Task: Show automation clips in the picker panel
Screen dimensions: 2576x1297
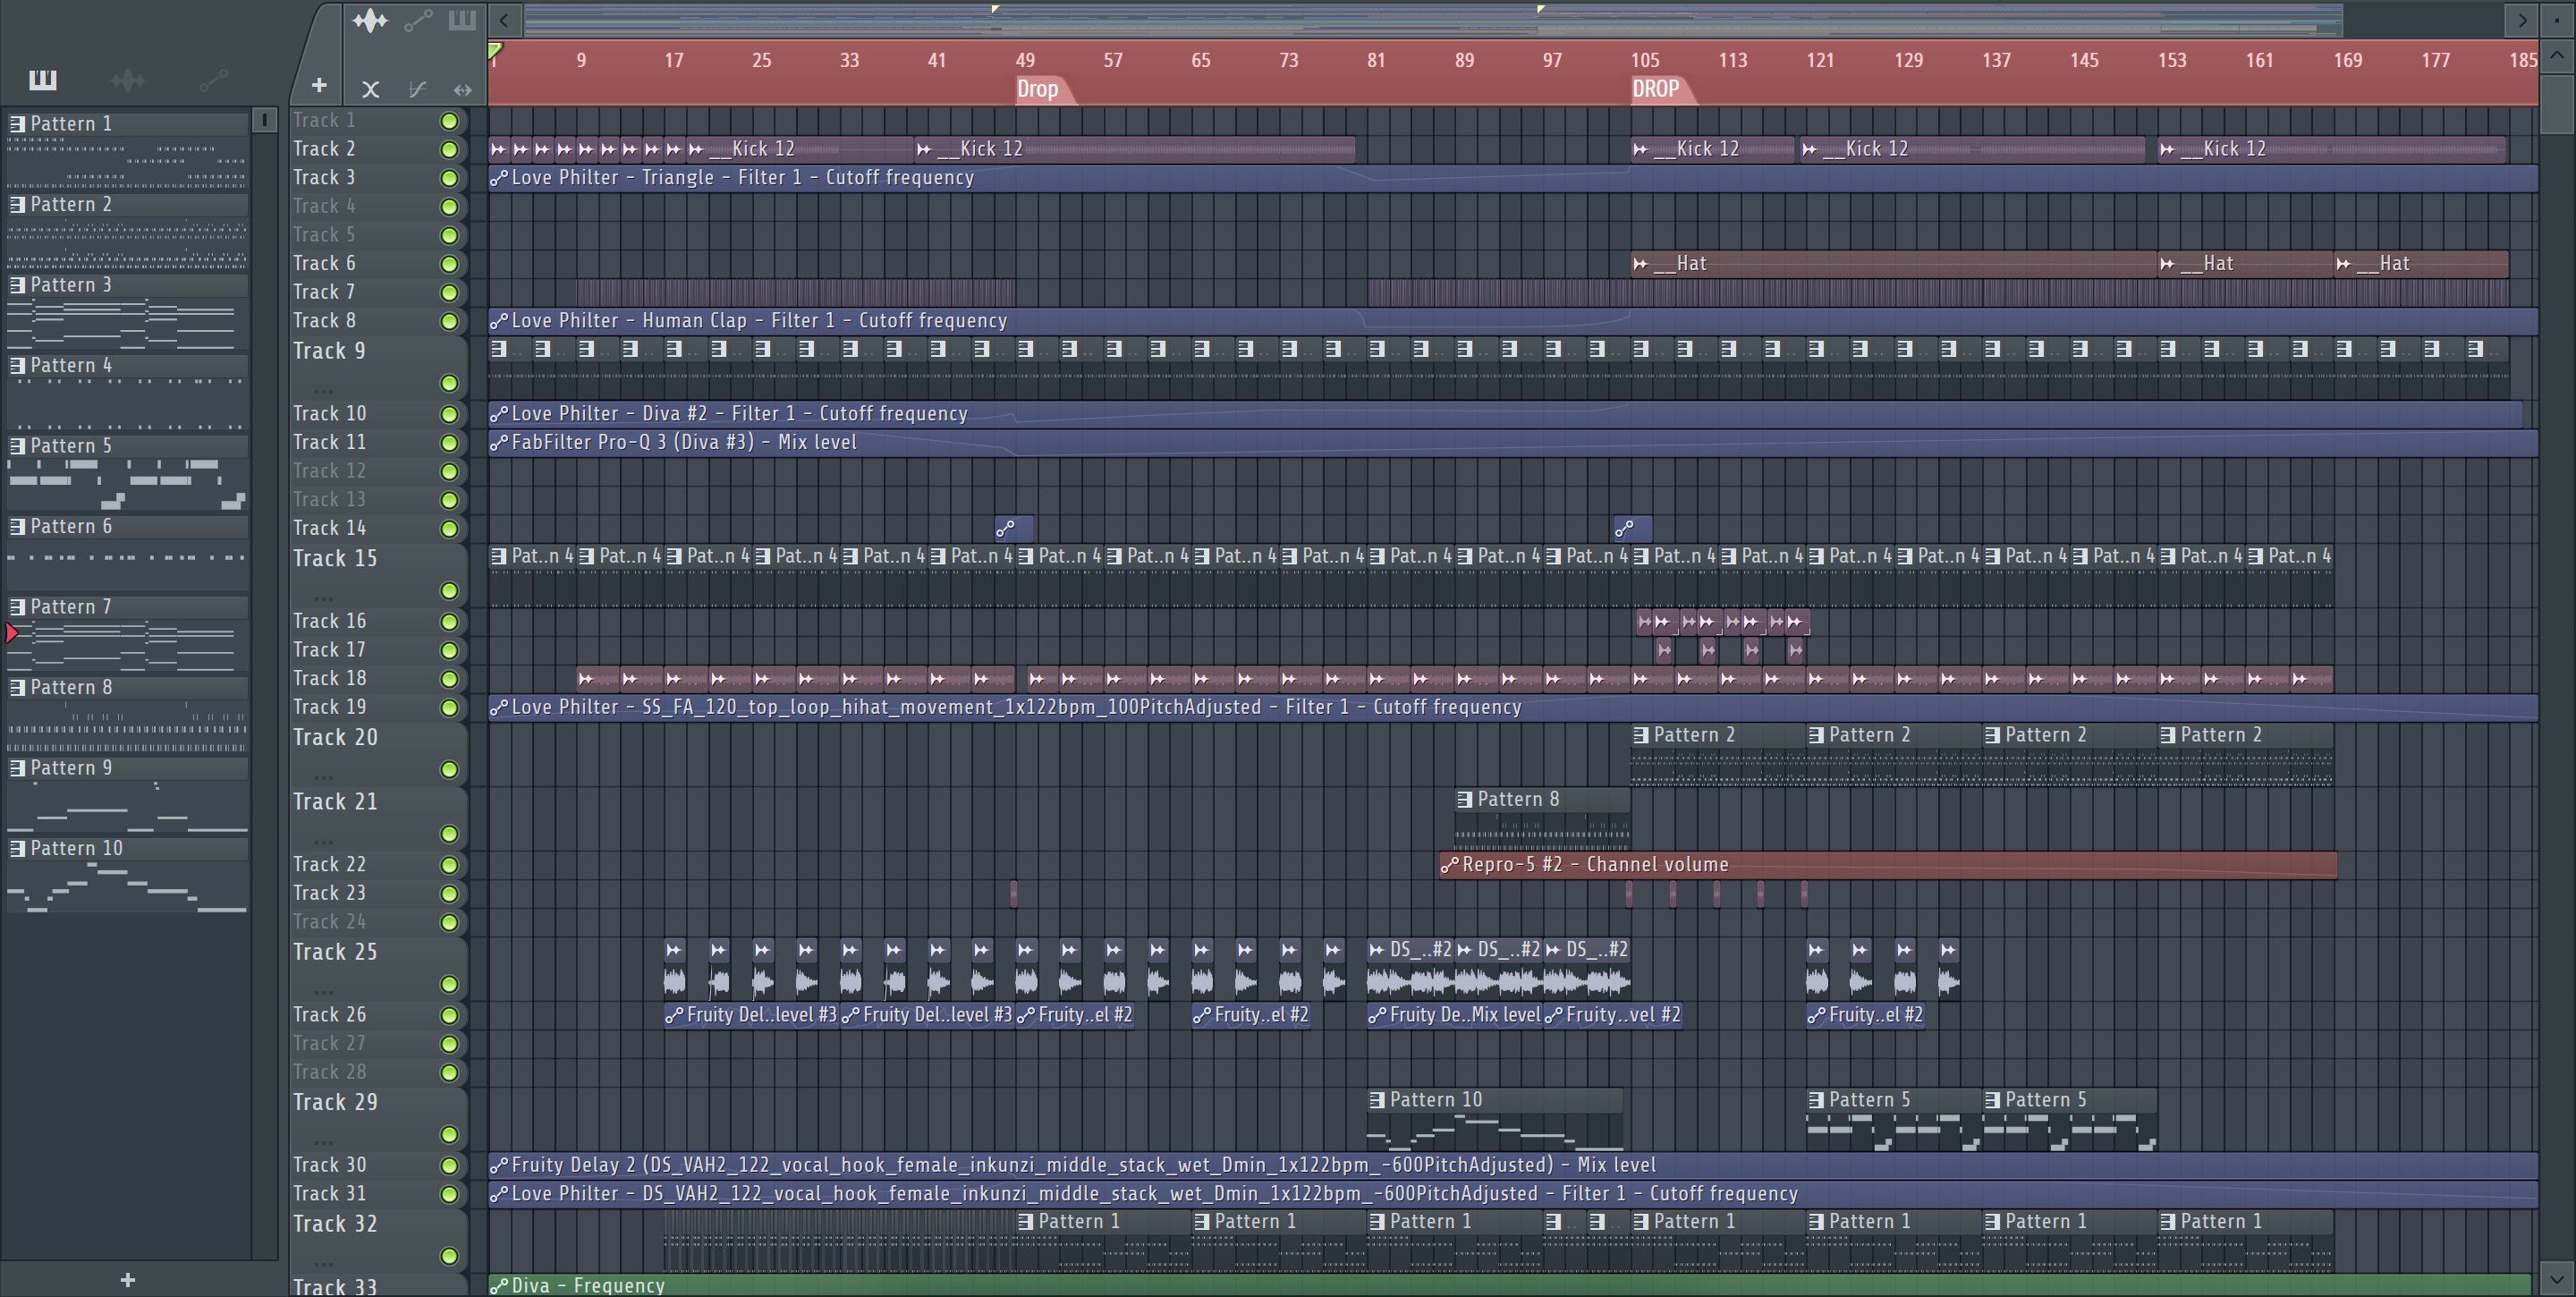Action: coord(213,79)
